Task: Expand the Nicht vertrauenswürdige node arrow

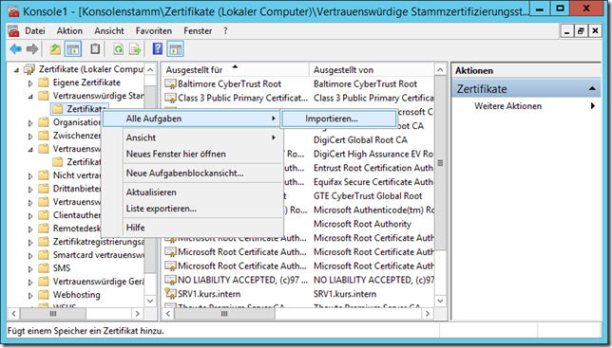Action: [30, 176]
